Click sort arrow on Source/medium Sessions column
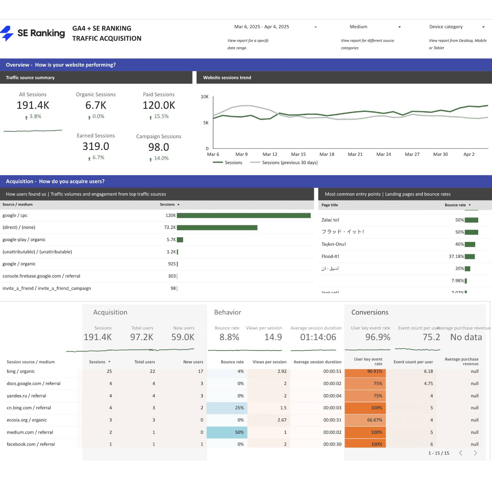 pyautogui.click(x=178, y=205)
